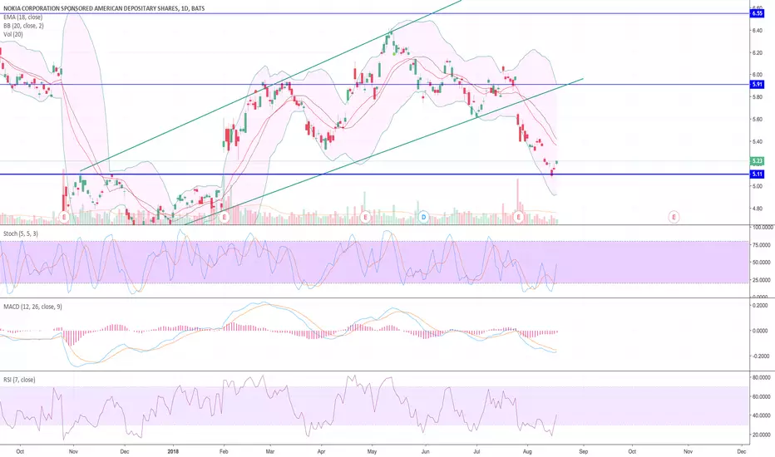Click the 20.0000 RSI axis value

762,435
